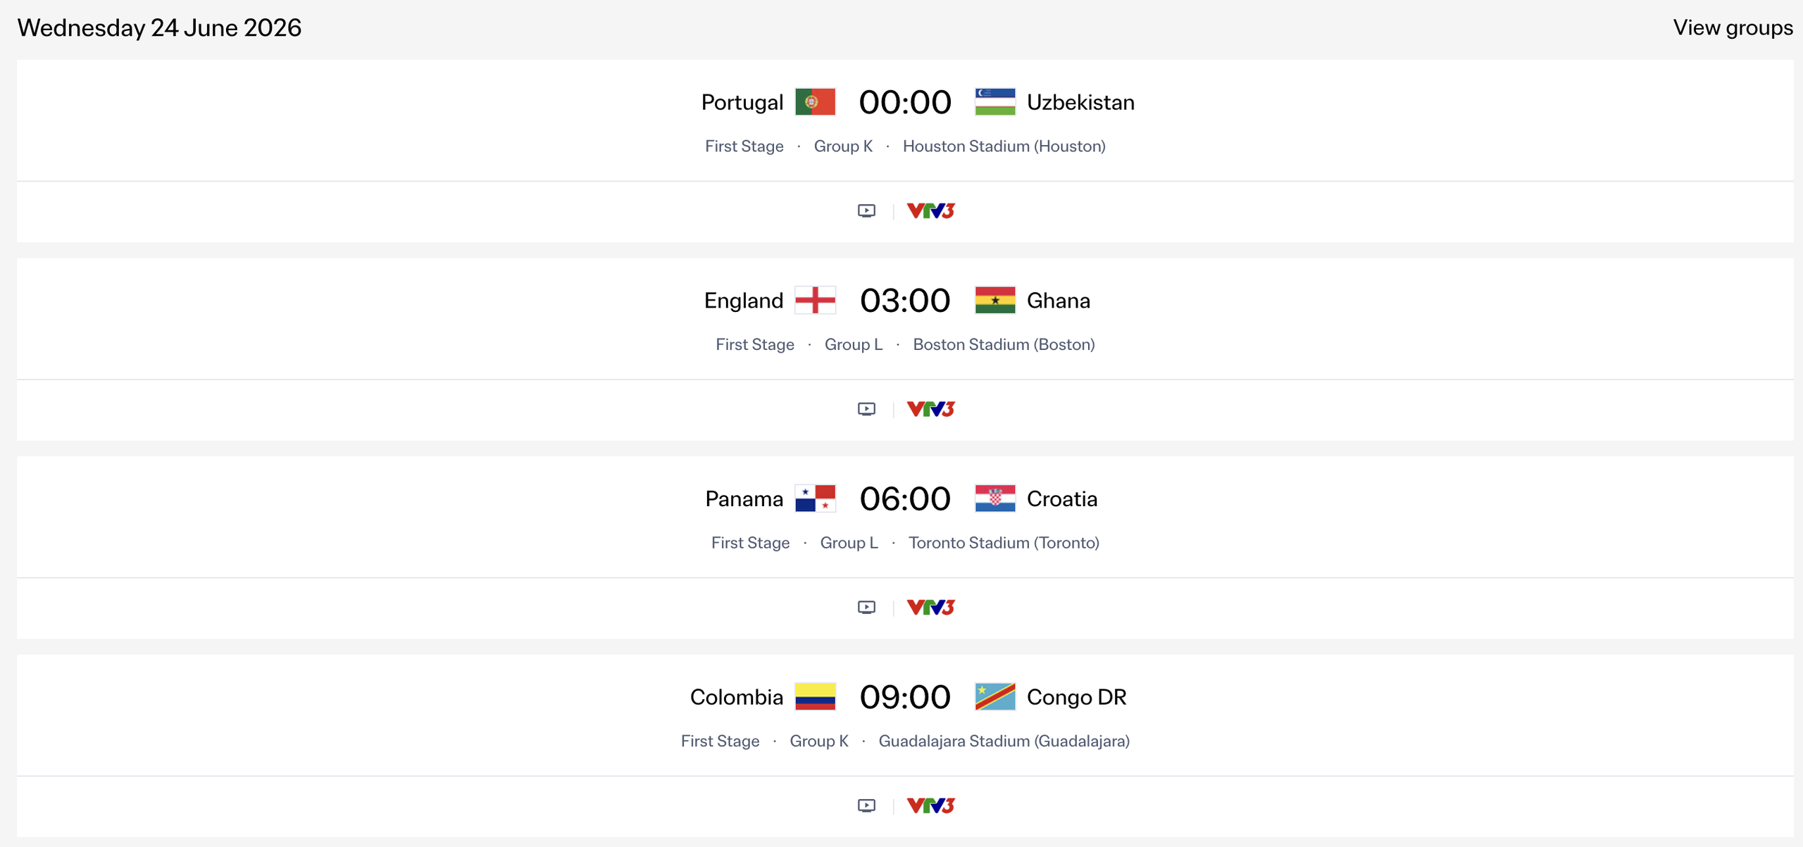The width and height of the screenshot is (1803, 847).
Task: Open the View groups page
Action: tap(1731, 27)
